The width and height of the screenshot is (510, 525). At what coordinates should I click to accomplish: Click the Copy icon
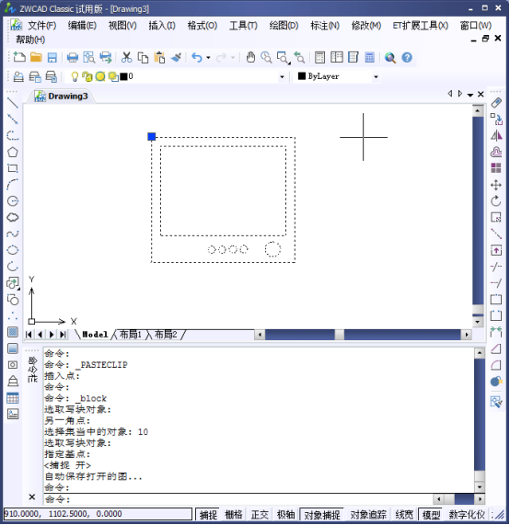[x=144, y=57]
